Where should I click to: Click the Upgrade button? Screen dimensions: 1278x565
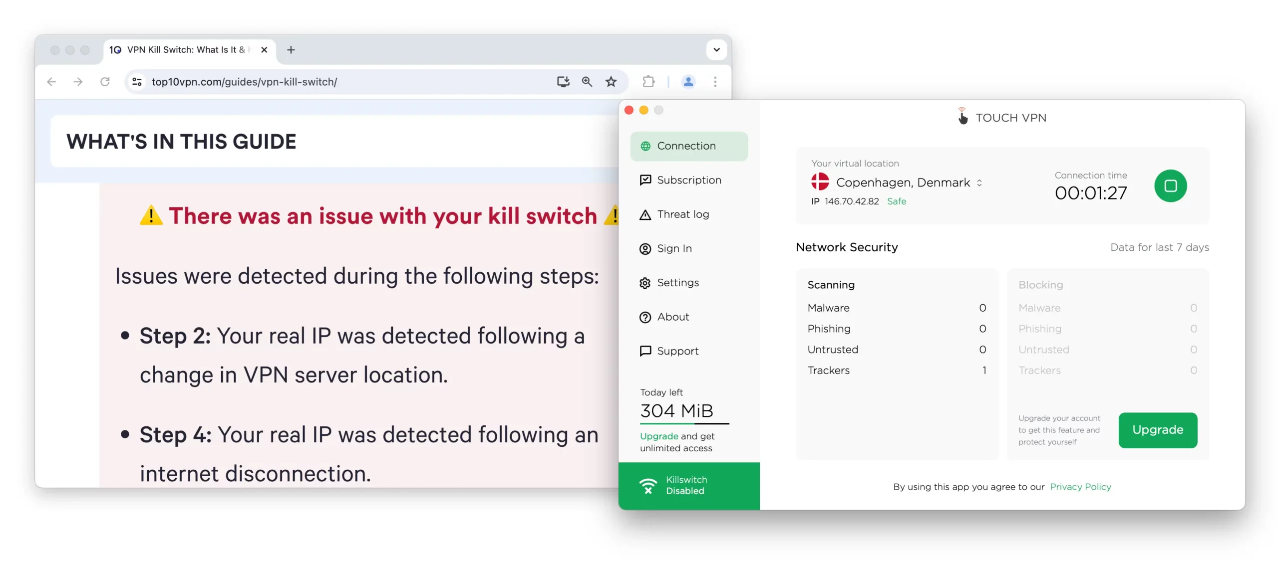point(1158,430)
